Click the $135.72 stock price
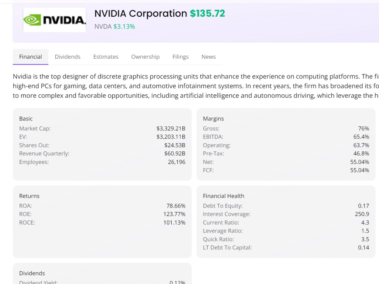This screenshot has width=379, height=284. coord(207,14)
